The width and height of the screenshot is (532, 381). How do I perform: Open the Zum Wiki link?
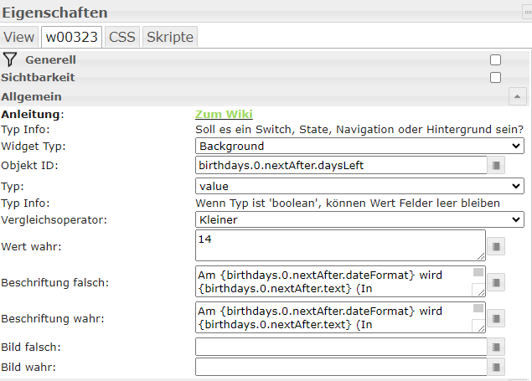(224, 115)
